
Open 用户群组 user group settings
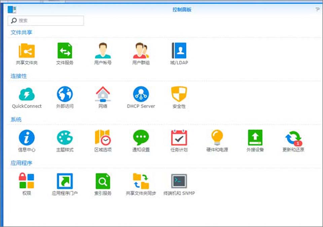(141, 51)
